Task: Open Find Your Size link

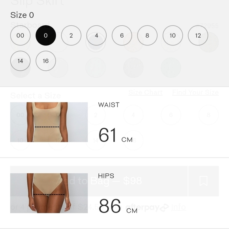Action: pyautogui.click(x=195, y=92)
